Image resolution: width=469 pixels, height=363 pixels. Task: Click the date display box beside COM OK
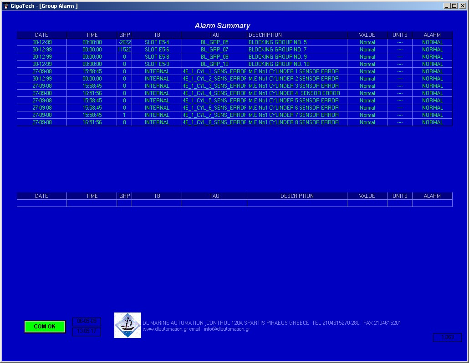[87, 321]
